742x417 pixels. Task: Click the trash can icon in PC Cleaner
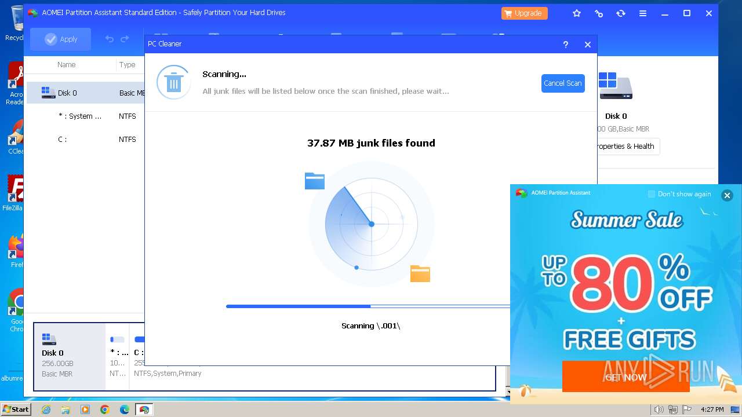174,82
